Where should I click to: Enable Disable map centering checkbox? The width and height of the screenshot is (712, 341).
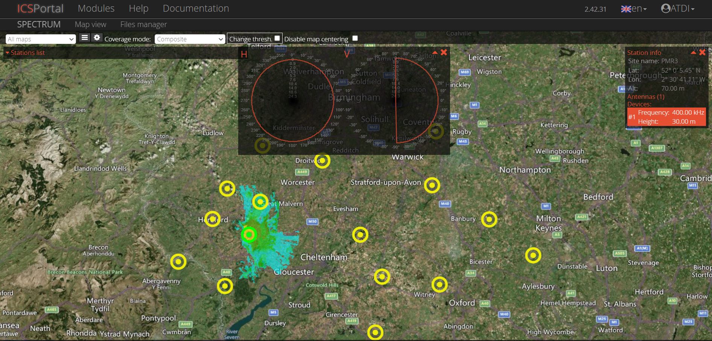coord(355,38)
